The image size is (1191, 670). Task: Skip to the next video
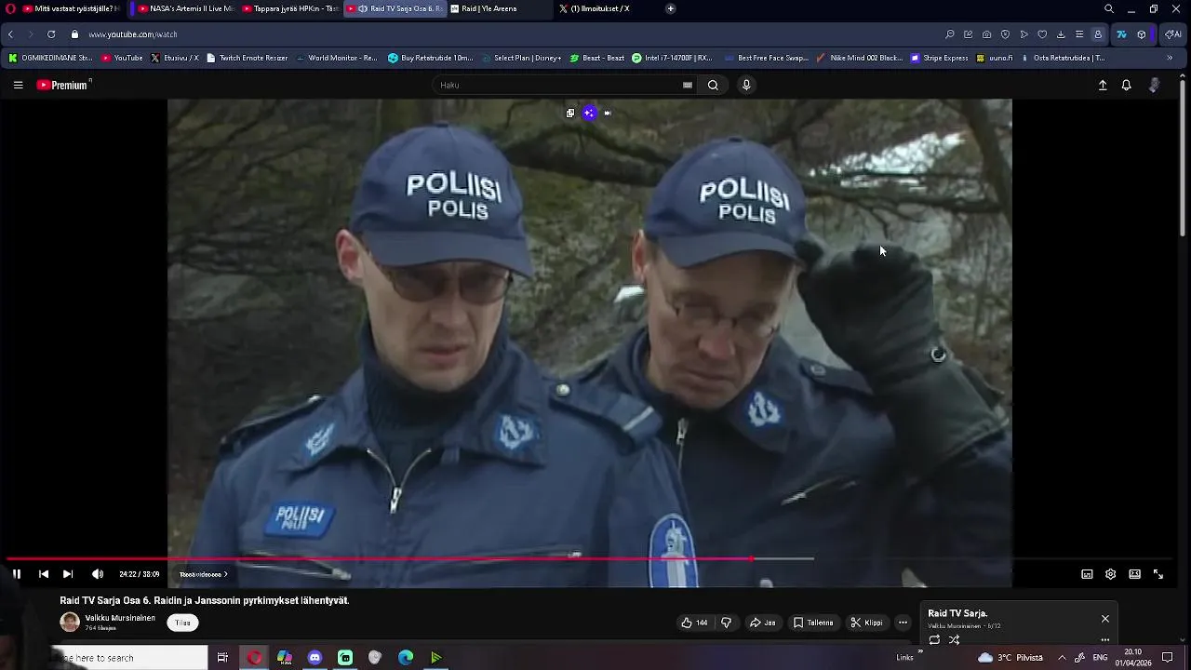point(67,574)
